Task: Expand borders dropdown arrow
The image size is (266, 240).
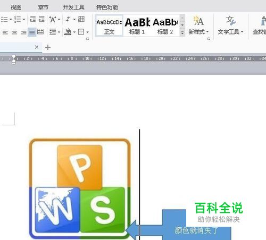Action: coord(87,32)
